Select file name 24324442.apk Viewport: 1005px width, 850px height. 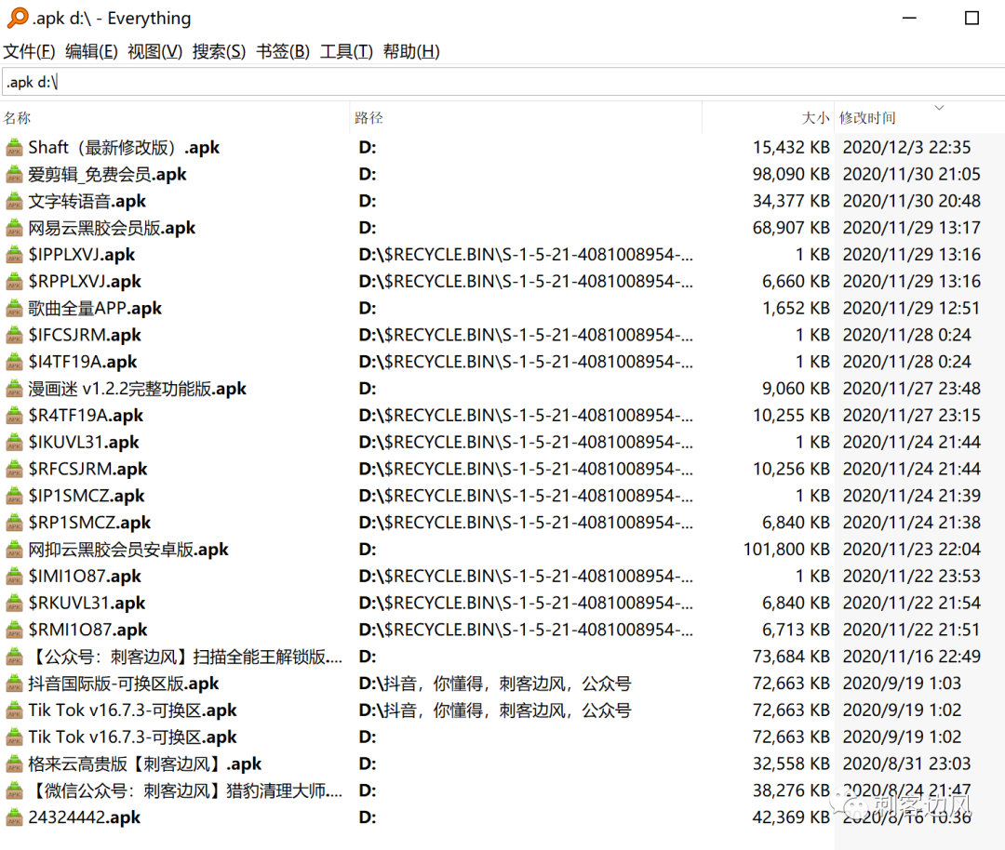(x=85, y=818)
